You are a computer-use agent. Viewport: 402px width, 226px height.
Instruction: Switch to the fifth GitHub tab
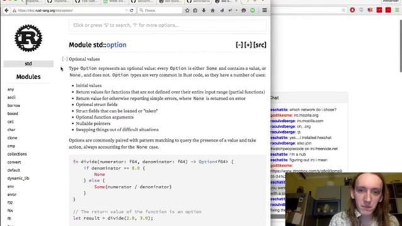coord(143,1)
